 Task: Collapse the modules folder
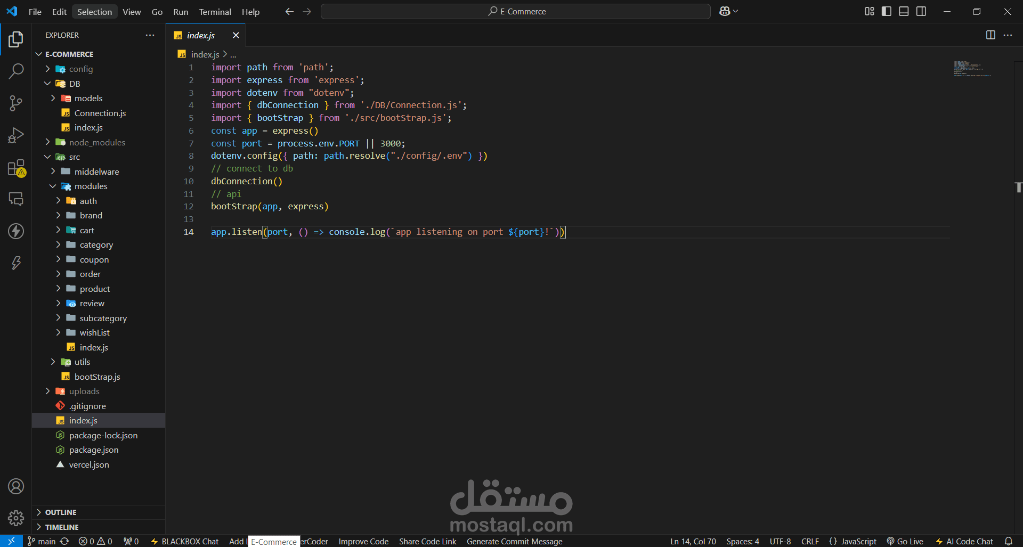[x=99, y=186]
